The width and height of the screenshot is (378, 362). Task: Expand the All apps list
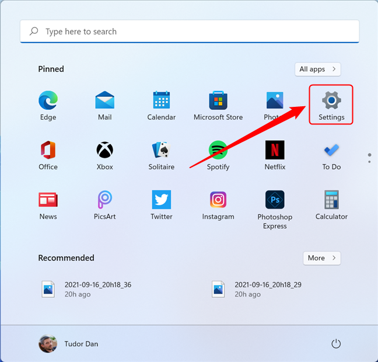(x=317, y=69)
